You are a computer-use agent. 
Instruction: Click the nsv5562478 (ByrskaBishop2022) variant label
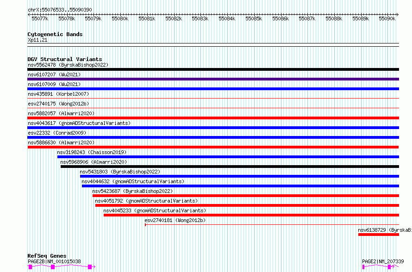pos(68,65)
